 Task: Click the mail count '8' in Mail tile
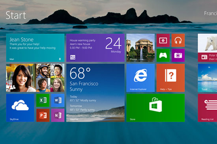coord(60,59)
